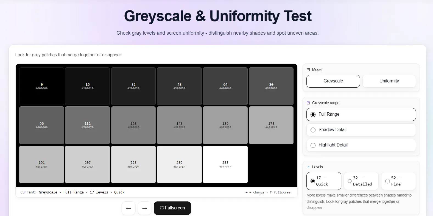Click the 'Greyscale & Uniformity Test' heading
Image resolution: width=433 pixels, height=216 pixels.
tap(218, 16)
